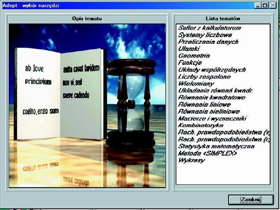The width and height of the screenshot is (280, 210).
Task: Open the 'Wielomiany' topic
Action: pyautogui.click(x=196, y=83)
